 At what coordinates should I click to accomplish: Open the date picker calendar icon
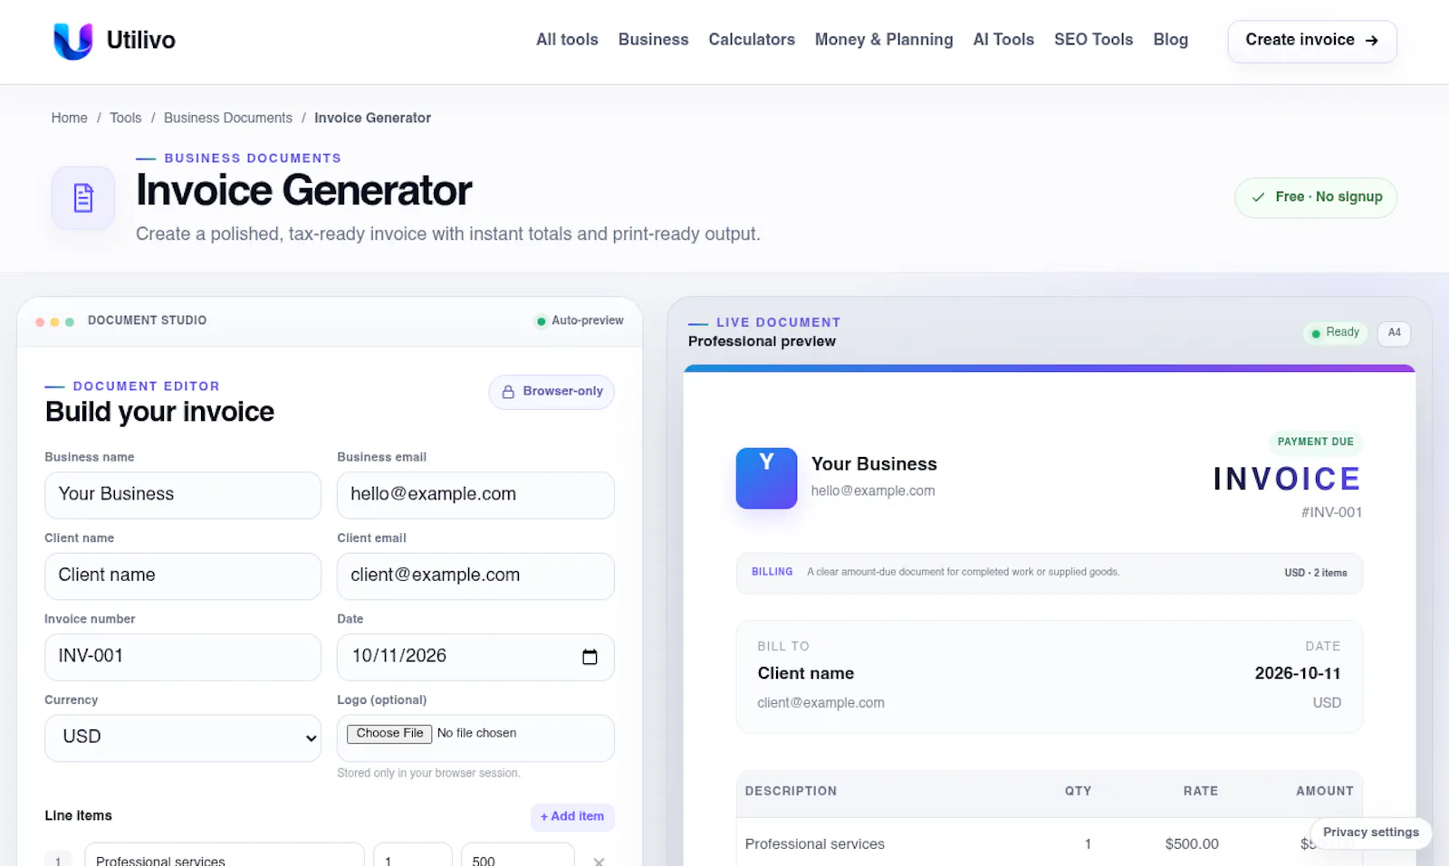click(590, 657)
